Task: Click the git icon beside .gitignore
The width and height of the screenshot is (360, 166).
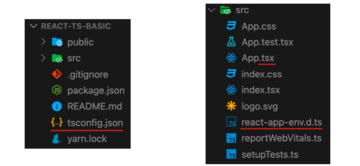Action: [x=57, y=74]
